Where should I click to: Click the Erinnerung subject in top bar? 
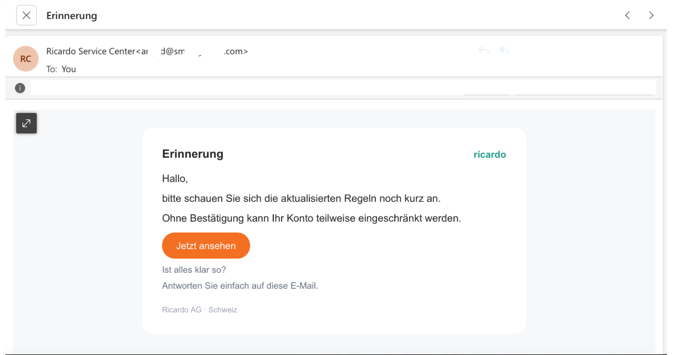pyautogui.click(x=72, y=16)
